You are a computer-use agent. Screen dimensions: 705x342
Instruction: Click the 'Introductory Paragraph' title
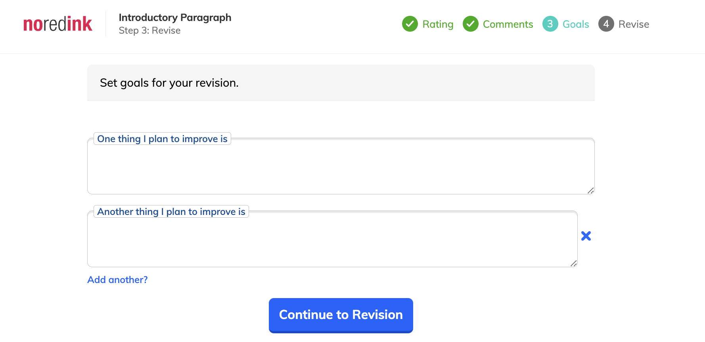pyautogui.click(x=175, y=17)
